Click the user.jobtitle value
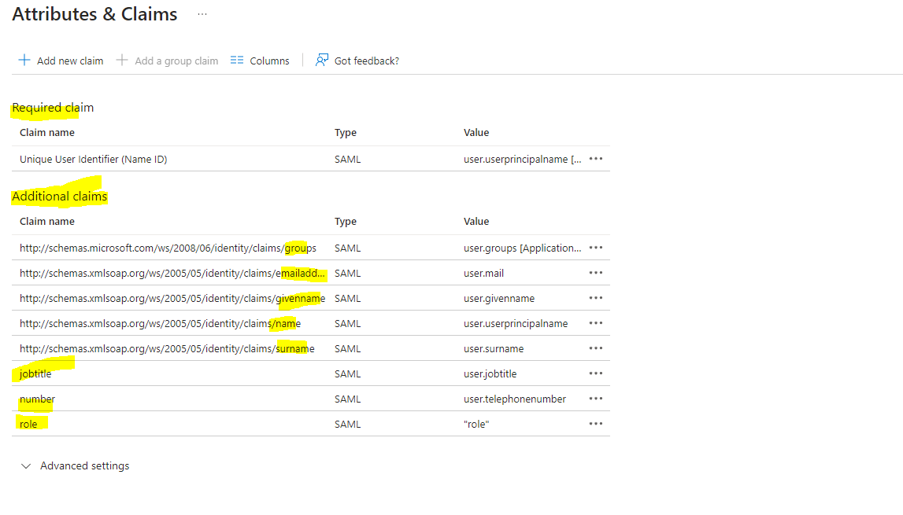Viewport: 903px width, 515px height. click(x=490, y=374)
